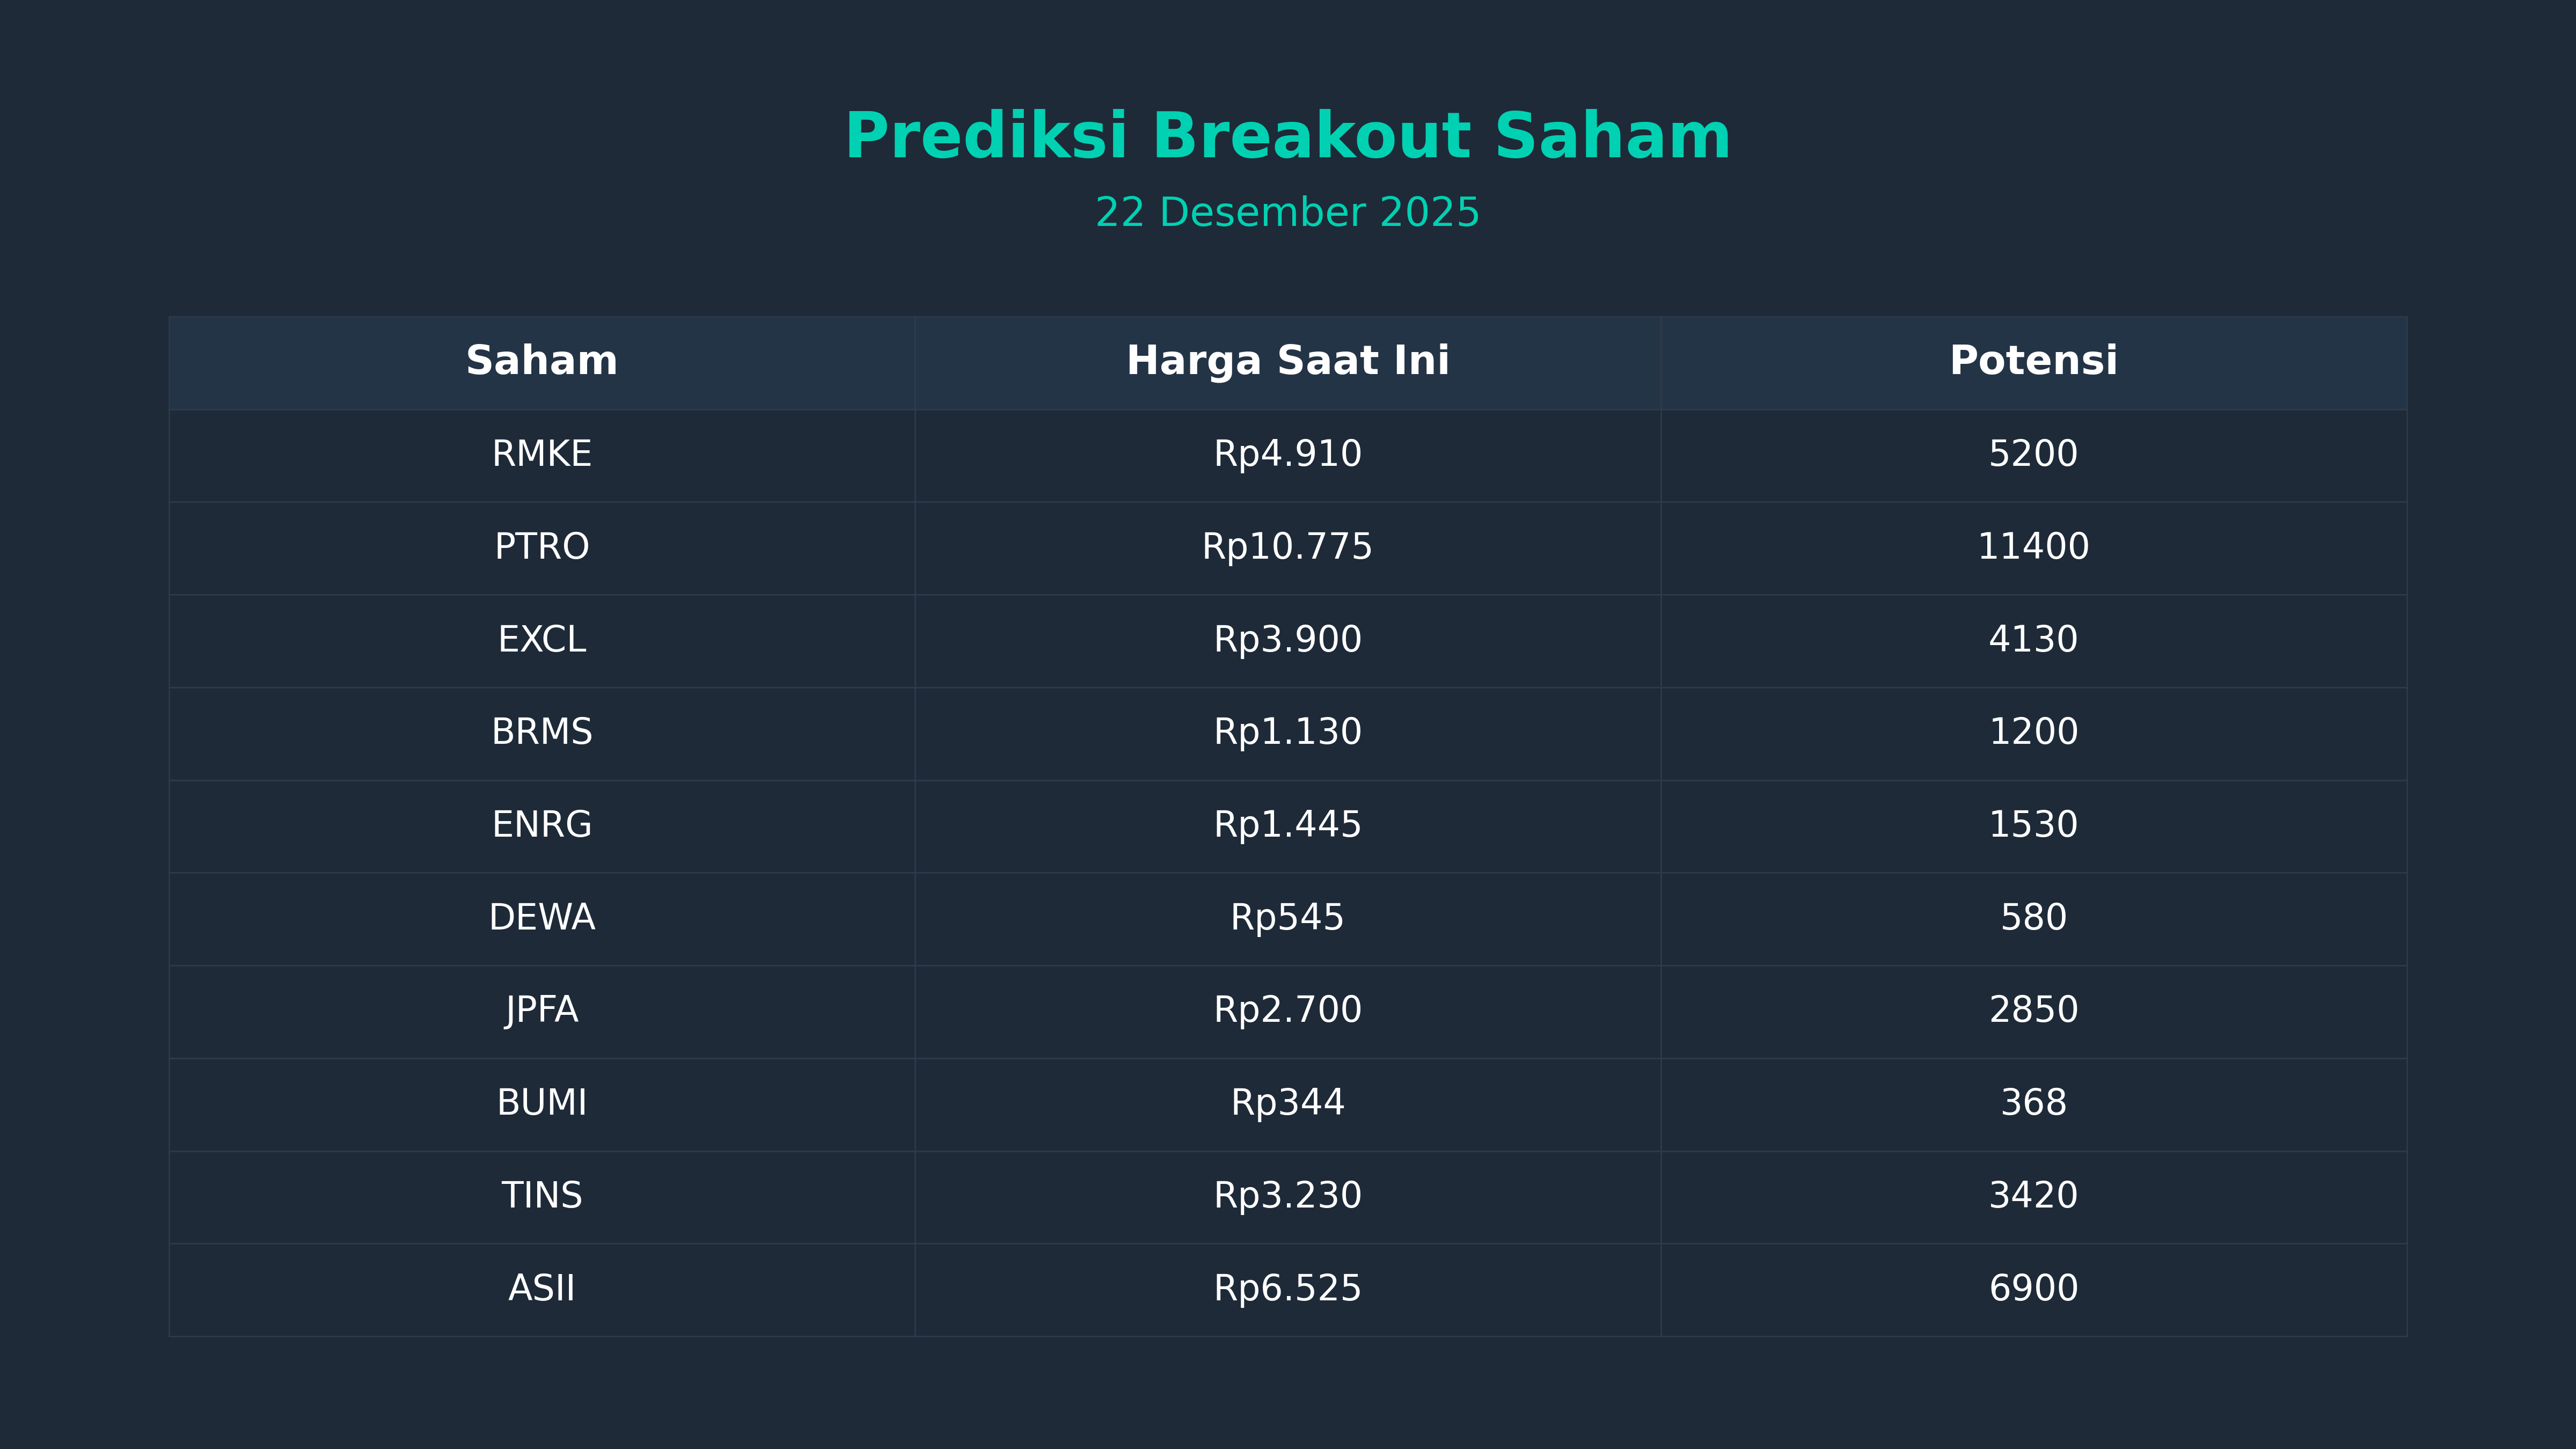Select the 22 Desember 2025 date text
2576x1449 pixels.
click(1287, 213)
